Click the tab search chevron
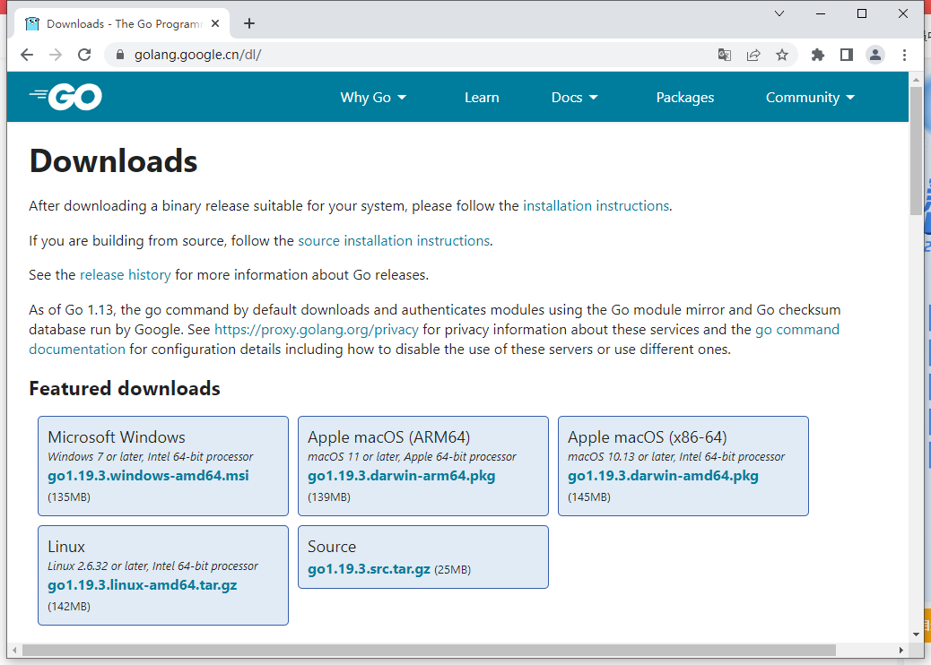Screen dimensions: 931x665 pyautogui.click(x=779, y=13)
